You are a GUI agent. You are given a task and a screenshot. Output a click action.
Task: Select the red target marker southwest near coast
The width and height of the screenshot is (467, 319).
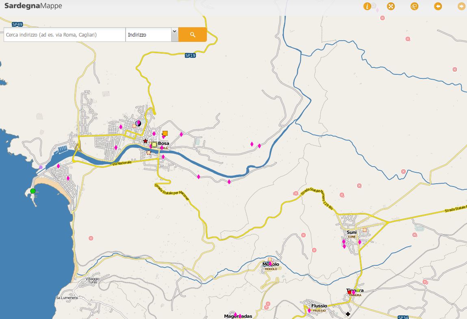pos(91,238)
